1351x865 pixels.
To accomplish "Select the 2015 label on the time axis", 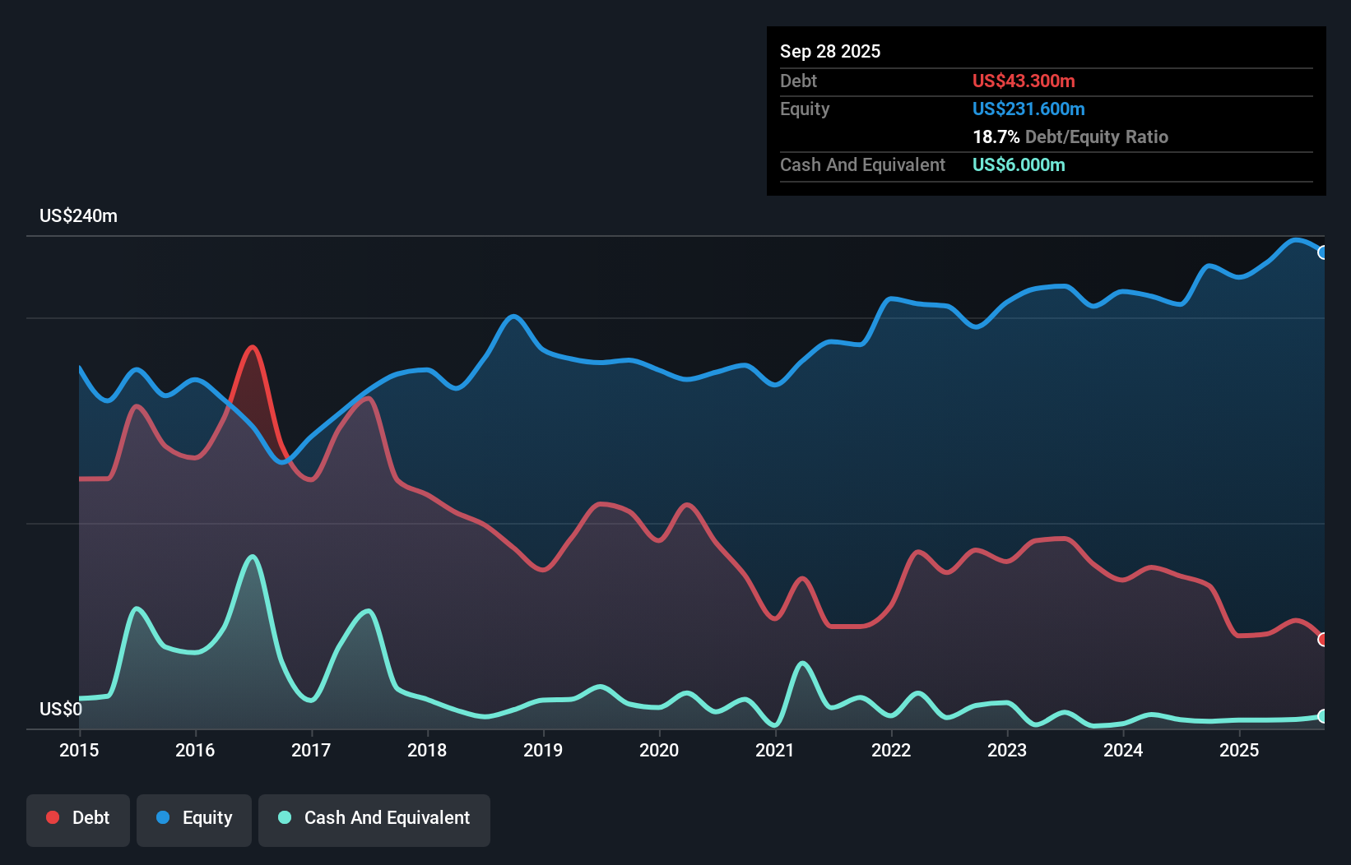I will (x=78, y=751).
